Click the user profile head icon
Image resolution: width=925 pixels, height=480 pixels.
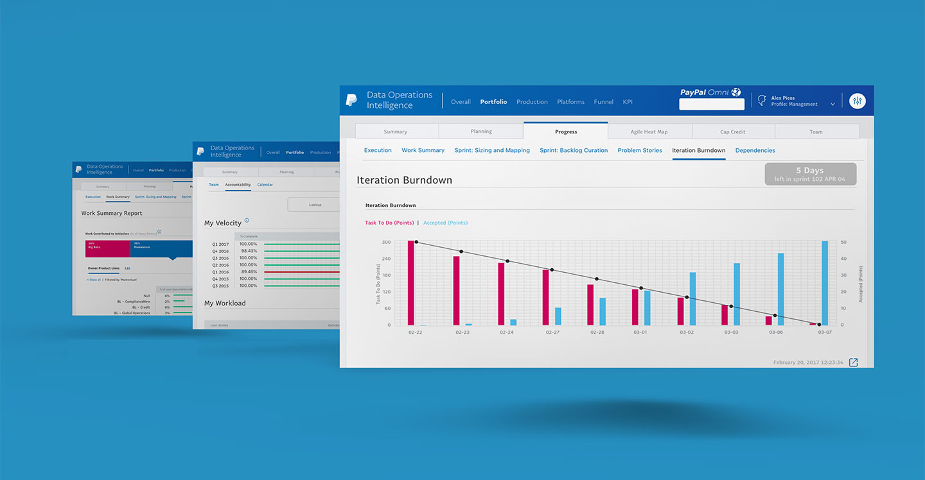[x=762, y=101]
